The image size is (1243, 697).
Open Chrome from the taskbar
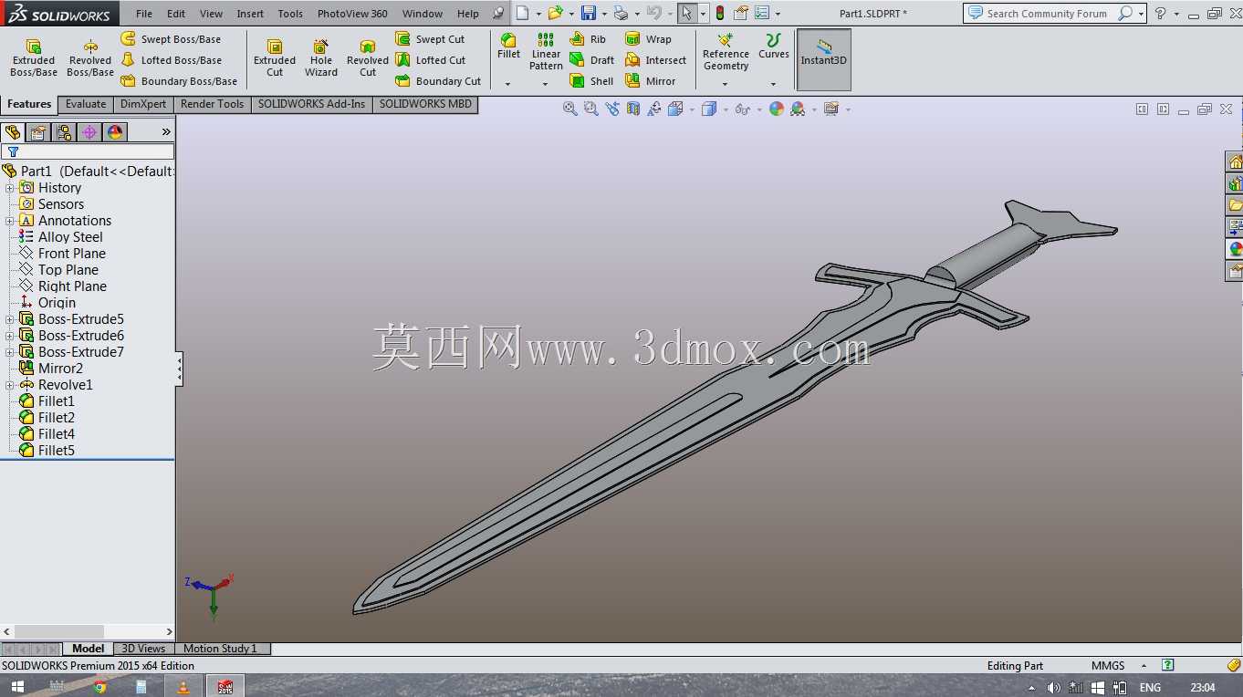(99, 687)
